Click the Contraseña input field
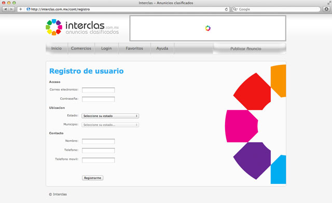The image size is (332, 203). click(x=98, y=99)
